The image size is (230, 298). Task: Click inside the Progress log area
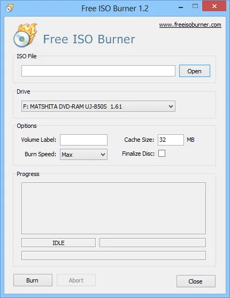pyautogui.click(x=113, y=208)
